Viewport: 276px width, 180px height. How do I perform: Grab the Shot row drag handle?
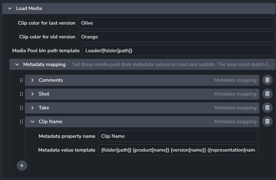click(x=21, y=94)
